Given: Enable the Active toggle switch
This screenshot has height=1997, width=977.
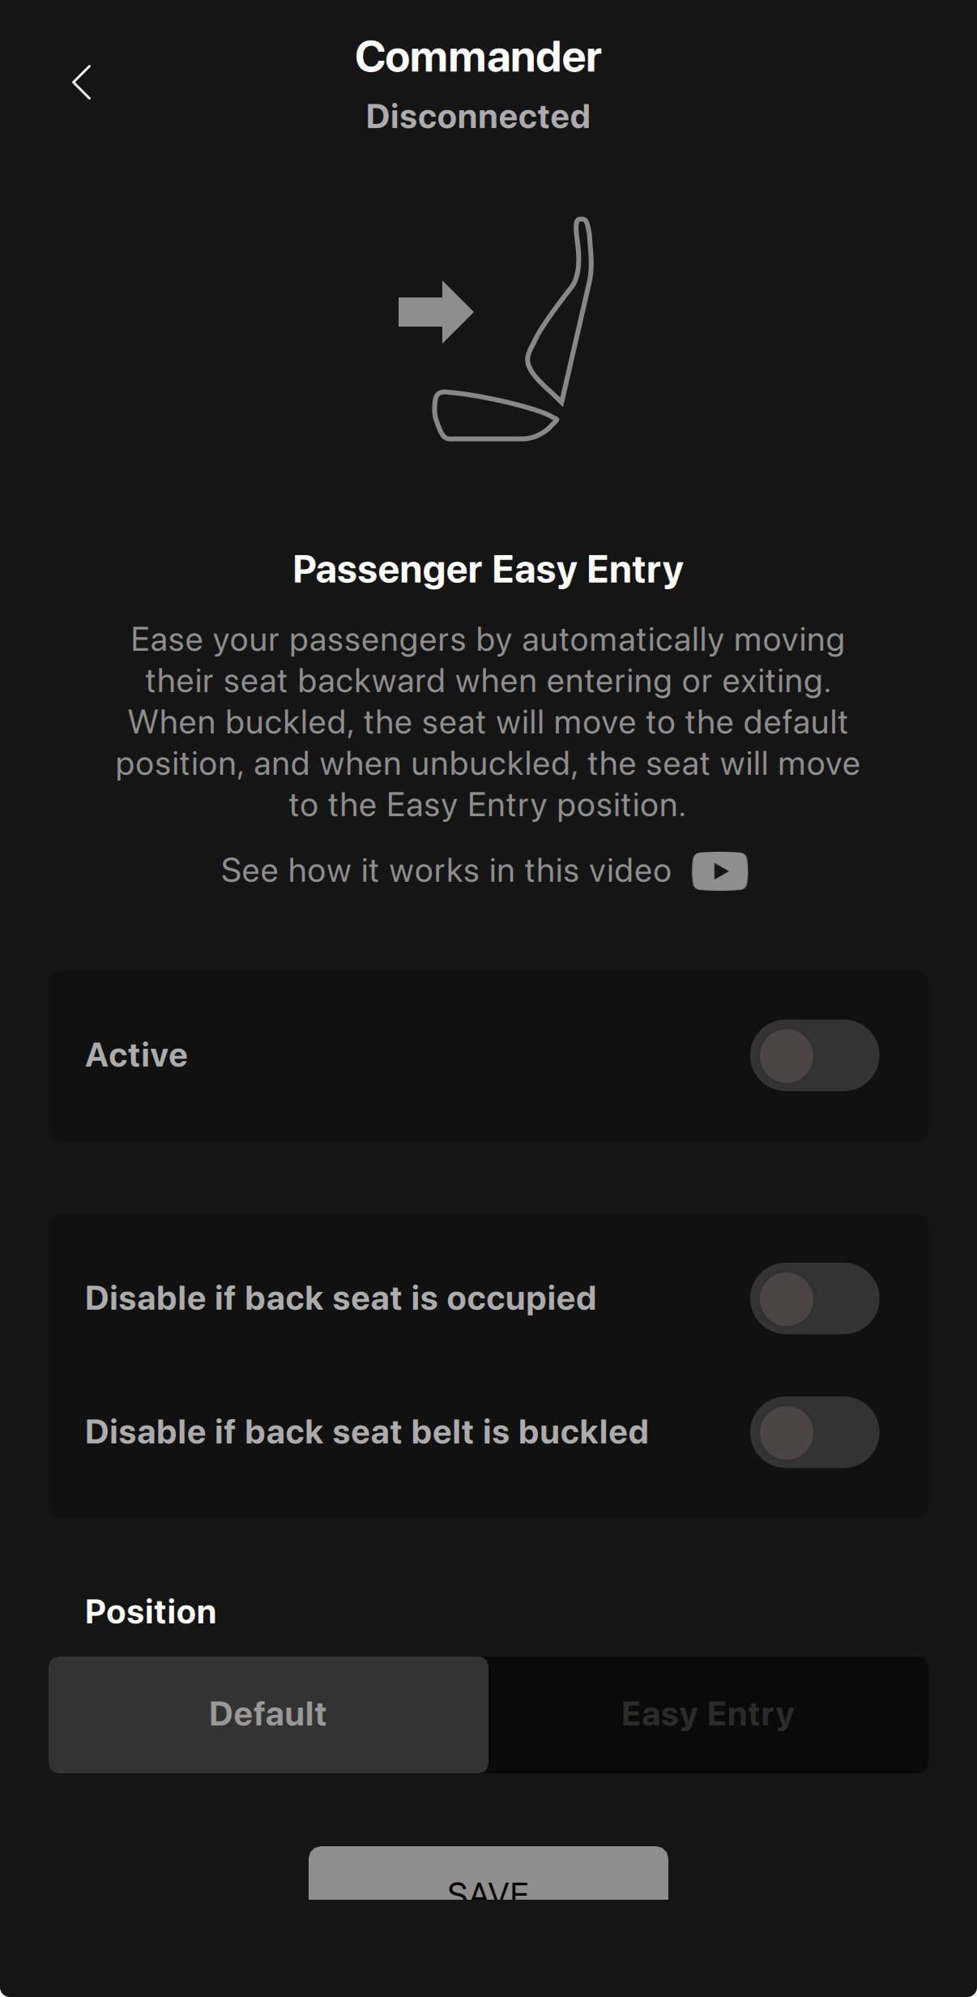Looking at the screenshot, I should point(813,1055).
